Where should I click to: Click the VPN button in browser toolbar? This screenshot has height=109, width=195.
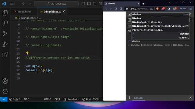(183, 9)
